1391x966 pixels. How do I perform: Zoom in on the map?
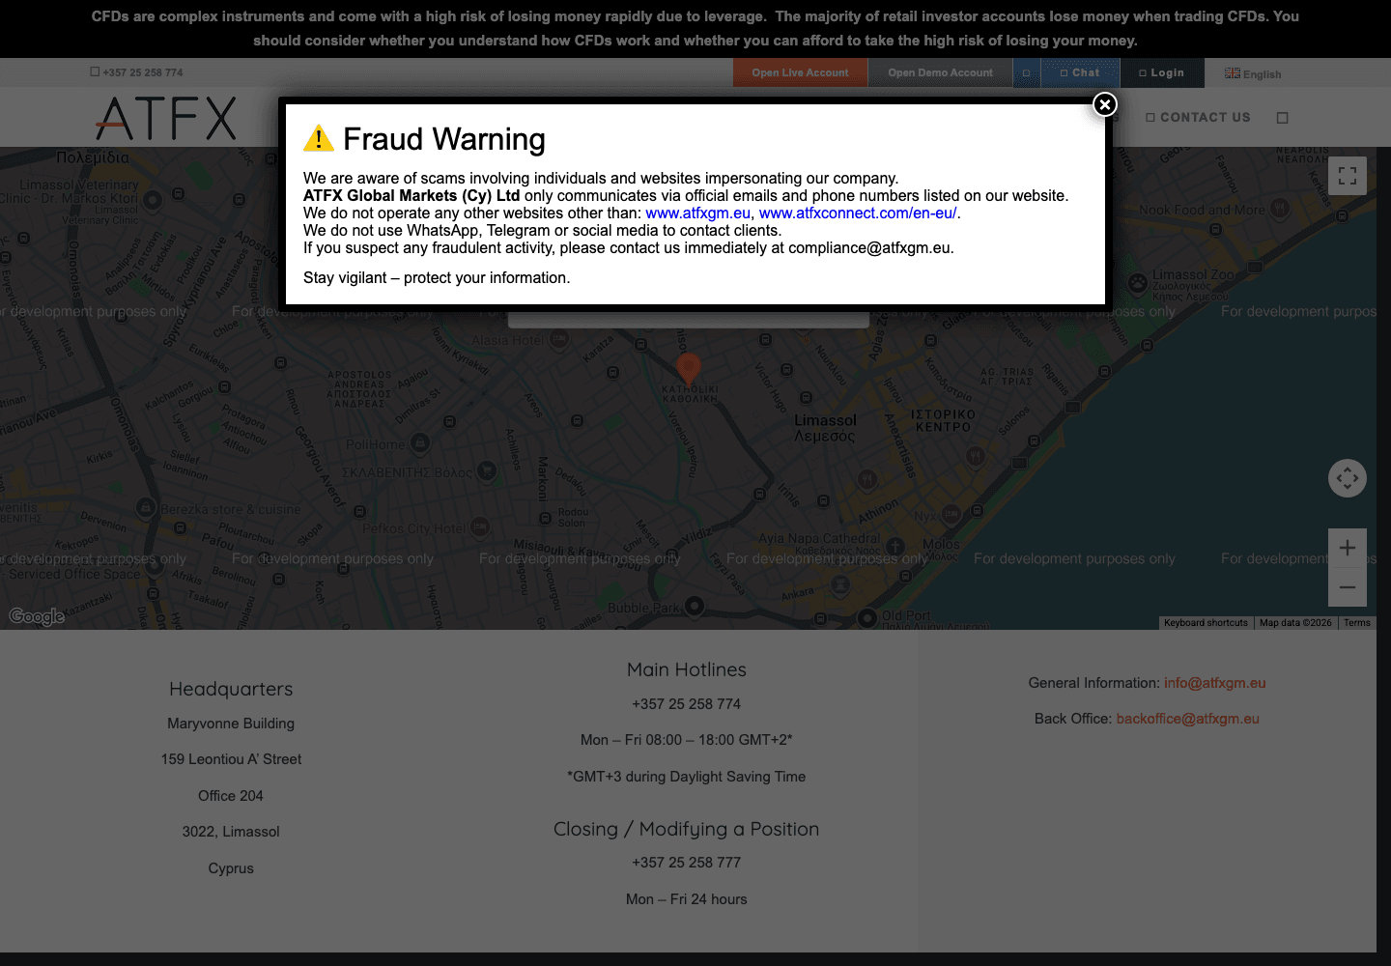point(1348,548)
